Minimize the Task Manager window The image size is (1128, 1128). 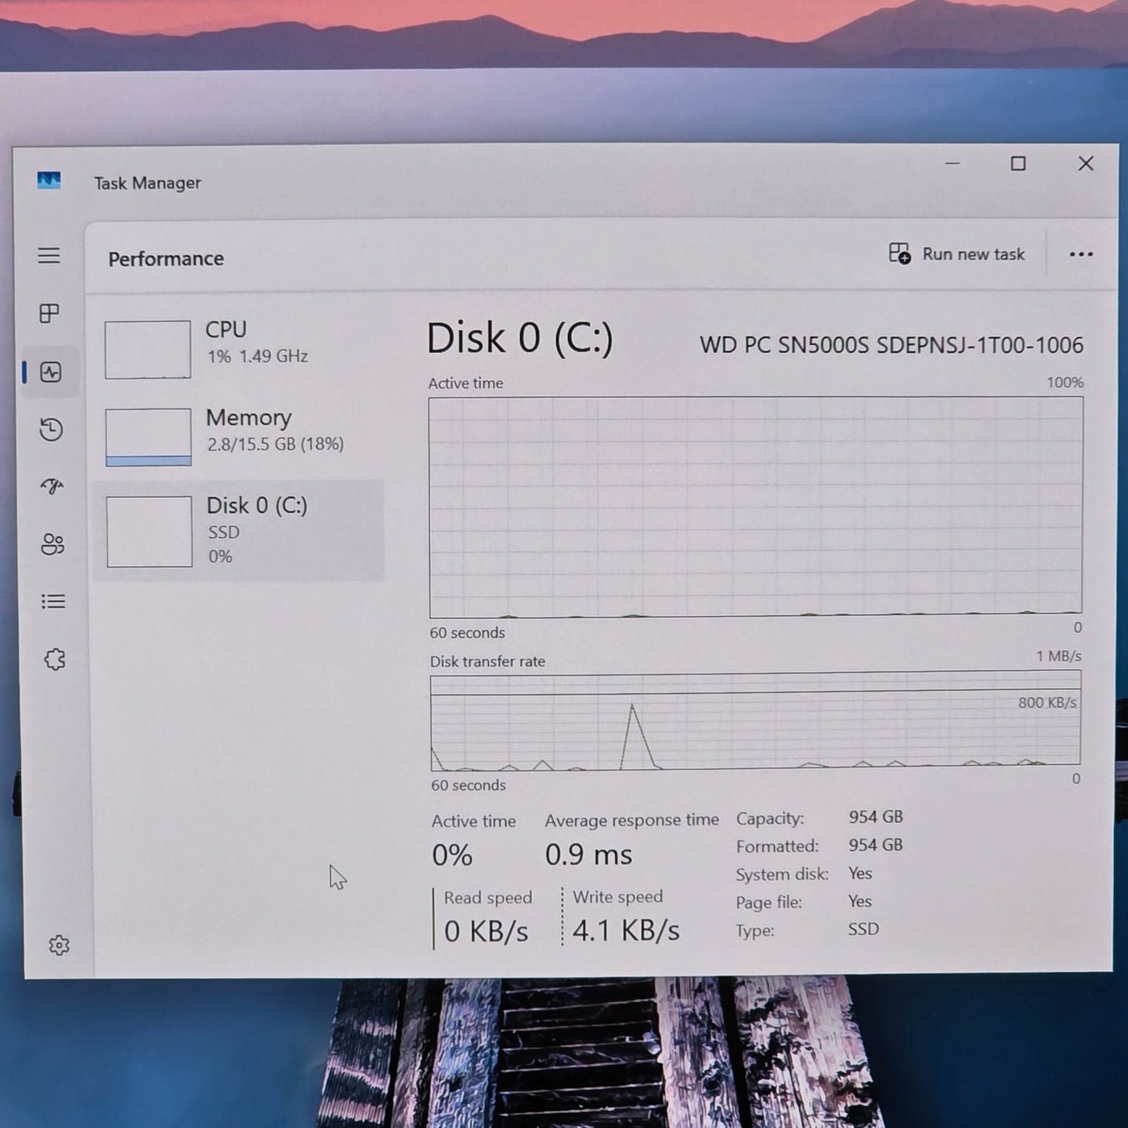coord(952,164)
